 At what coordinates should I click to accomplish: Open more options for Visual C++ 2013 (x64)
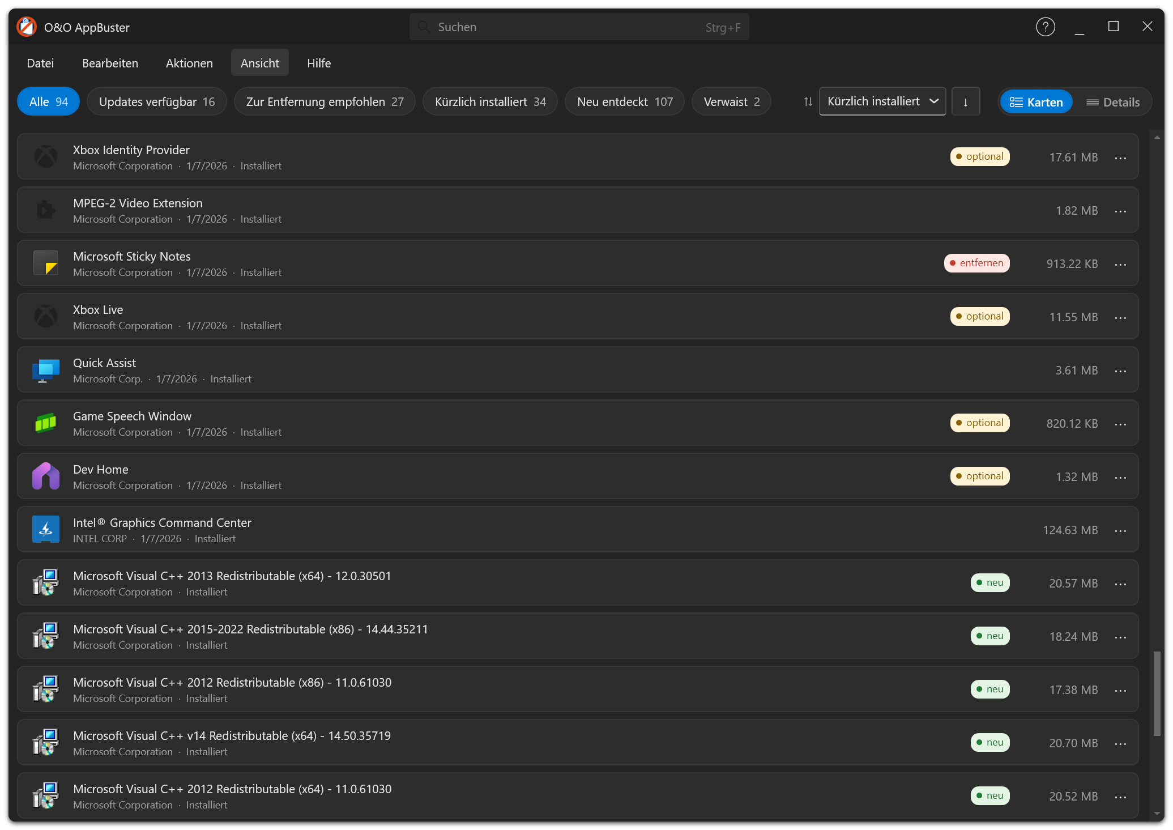click(1120, 584)
